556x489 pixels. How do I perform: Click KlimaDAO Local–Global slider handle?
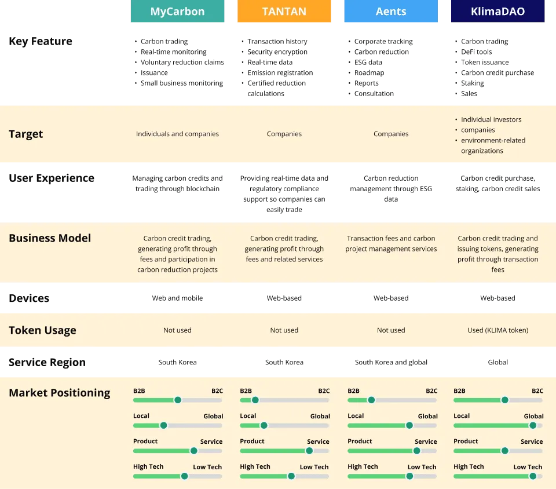click(533, 425)
